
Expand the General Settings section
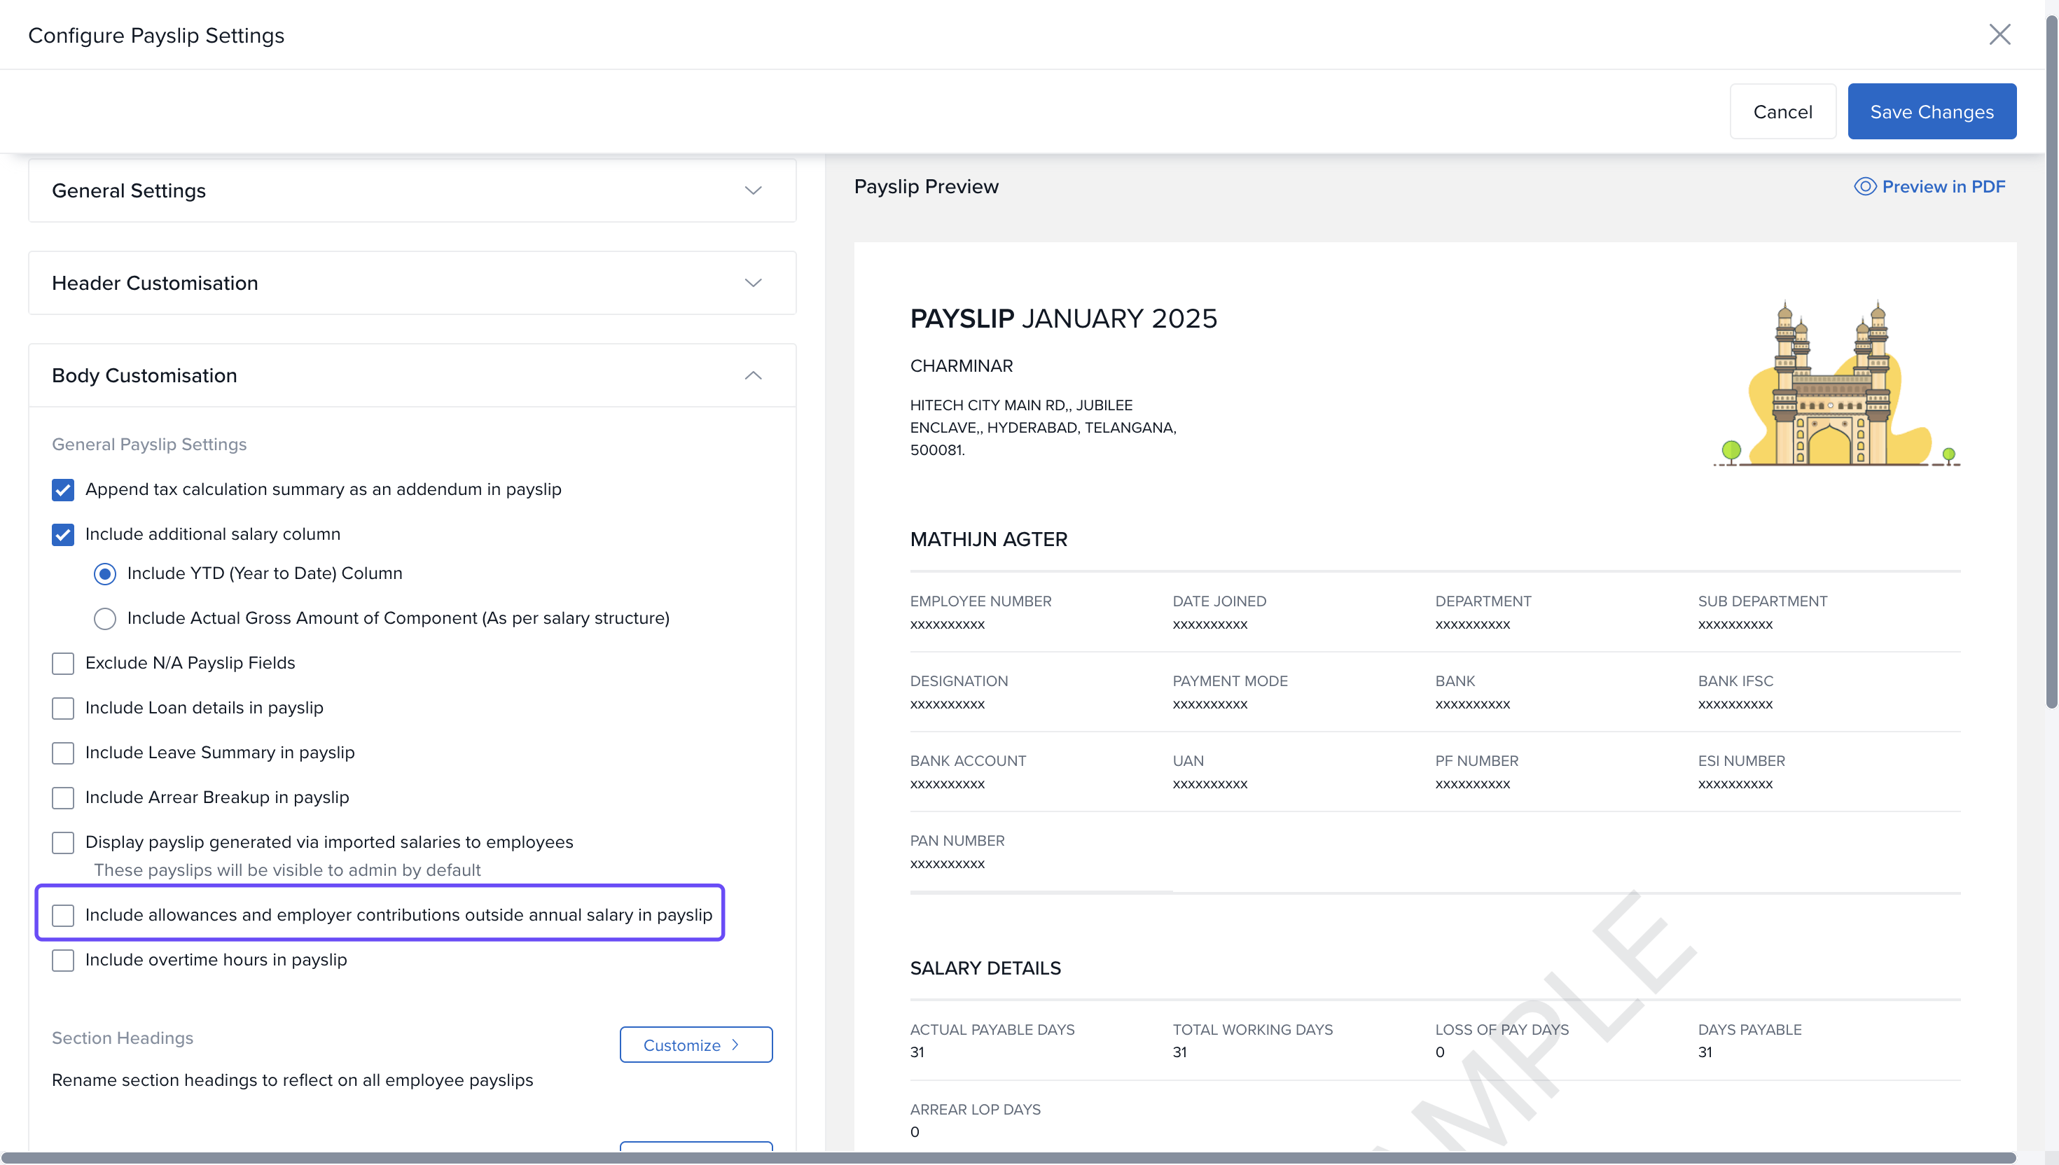752,190
